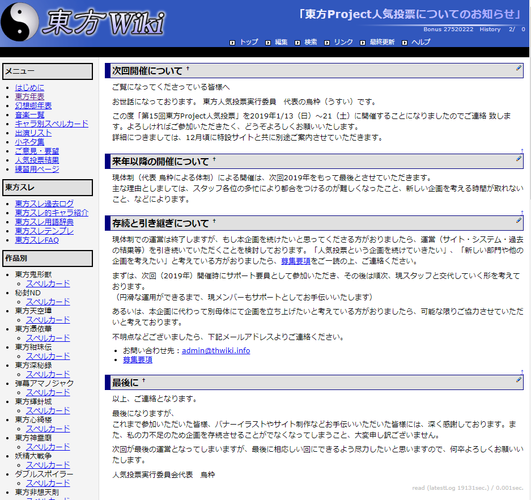The height and width of the screenshot is (500, 531).
Task: Select 検索 from the top navigation
Action: (x=311, y=42)
